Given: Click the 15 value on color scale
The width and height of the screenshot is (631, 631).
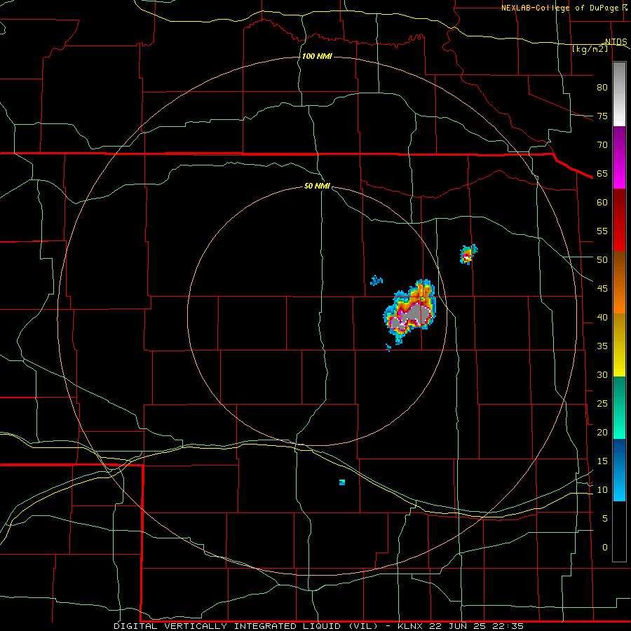Looking at the screenshot, I should [602, 461].
